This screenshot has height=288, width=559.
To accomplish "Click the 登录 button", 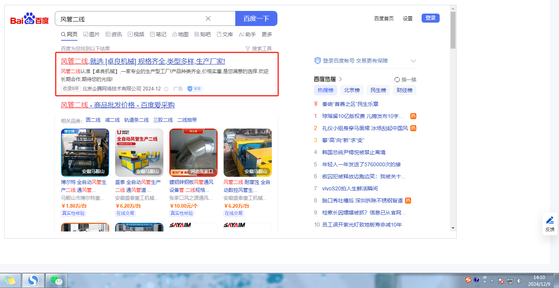I will pyautogui.click(x=431, y=18).
